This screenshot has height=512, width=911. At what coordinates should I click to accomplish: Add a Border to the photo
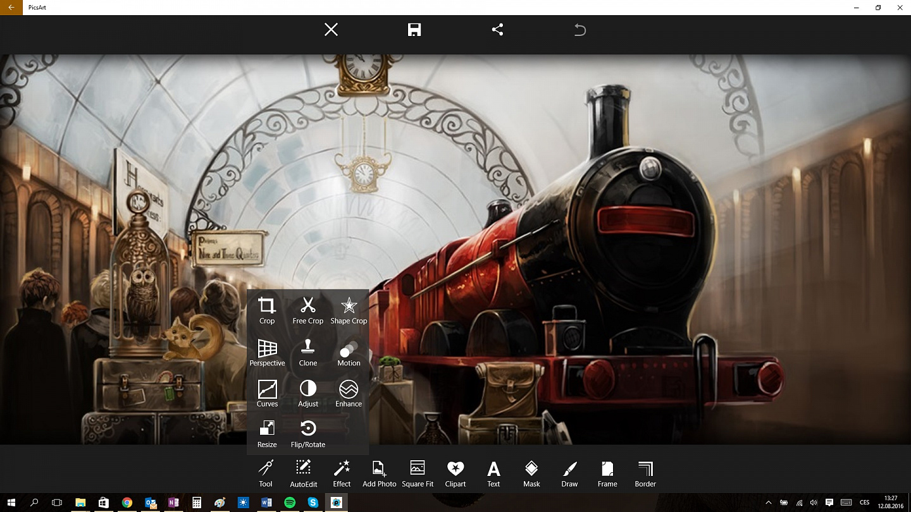point(645,474)
